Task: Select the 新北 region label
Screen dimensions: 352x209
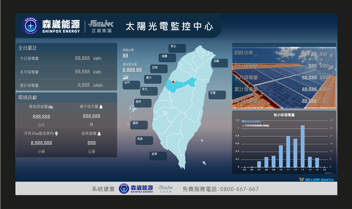Action: tap(177, 48)
